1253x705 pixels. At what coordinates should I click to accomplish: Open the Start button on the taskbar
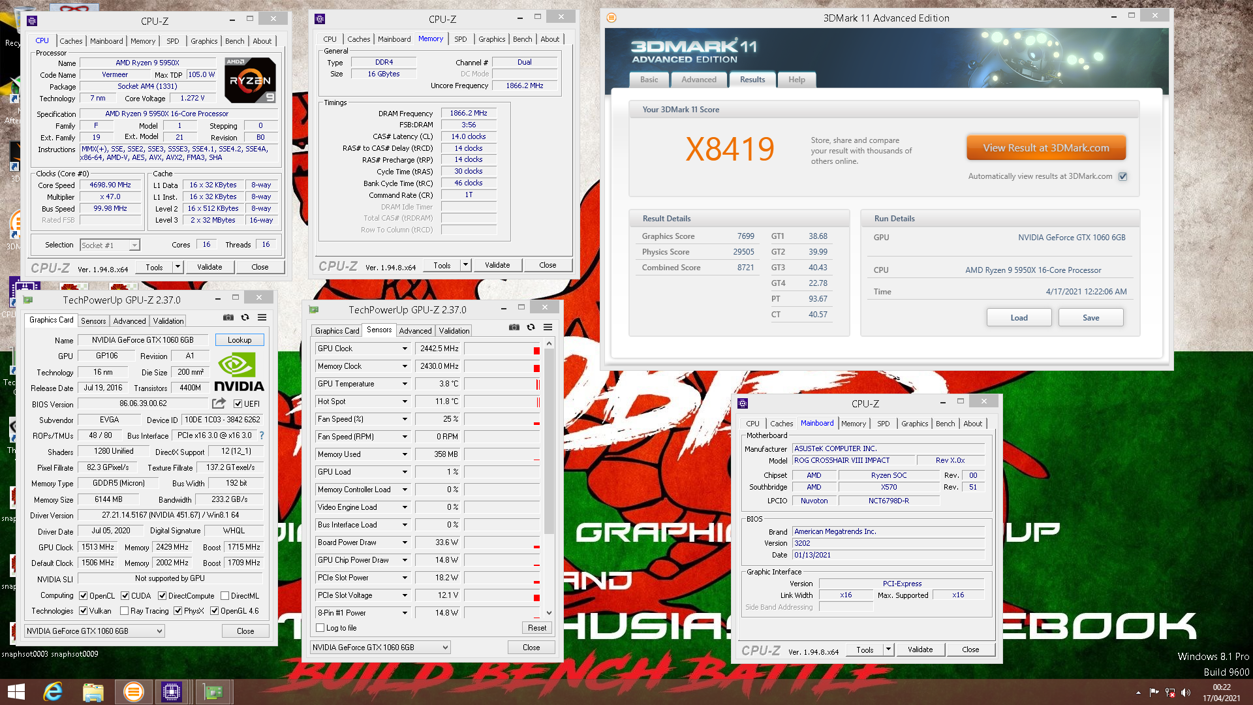coord(16,692)
